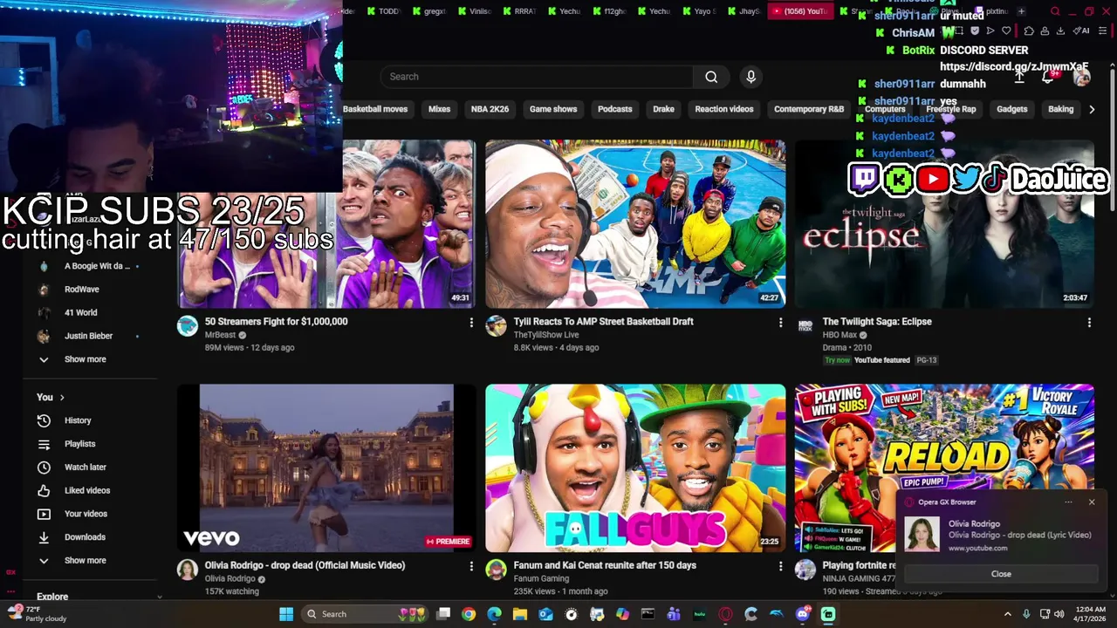Play Olivia Rodrigo drop dead premiere thumbnail
1117x628 pixels.
click(x=326, y=468)
